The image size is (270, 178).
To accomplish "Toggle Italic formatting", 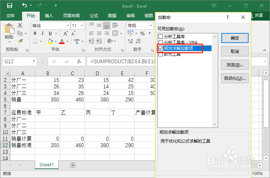I will coord(42,33).
